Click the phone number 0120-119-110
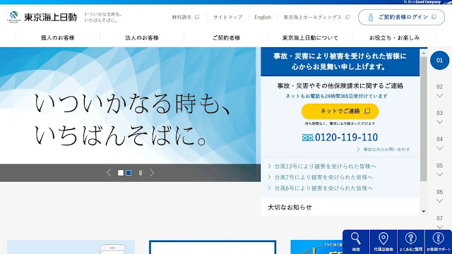The height and width of the screenshot is (254, 452). tap(346, 138)
